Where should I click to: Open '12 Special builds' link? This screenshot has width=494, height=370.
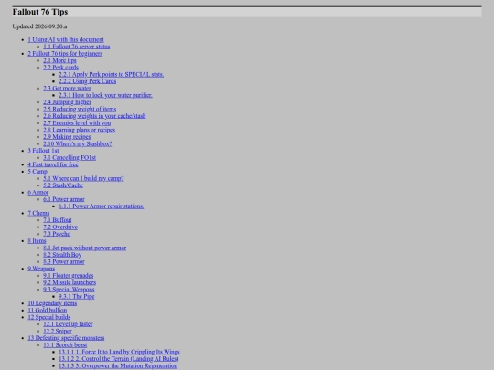[x=49, y=316]
